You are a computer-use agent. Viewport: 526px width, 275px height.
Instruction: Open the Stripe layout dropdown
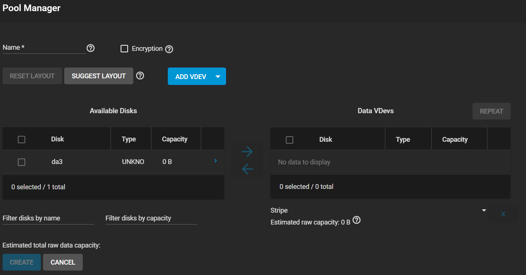pyautogui.click(x=379, y=210)
